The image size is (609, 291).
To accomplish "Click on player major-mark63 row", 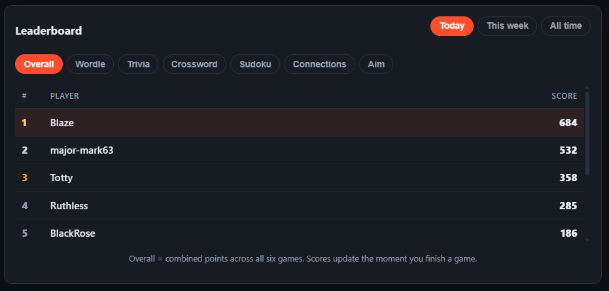I will click(x=300, y=150).
